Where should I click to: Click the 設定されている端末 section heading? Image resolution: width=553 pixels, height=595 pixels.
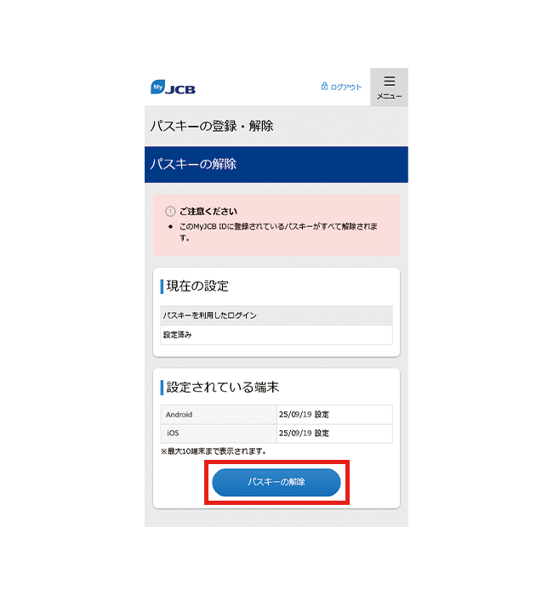[x=223, y=388]
